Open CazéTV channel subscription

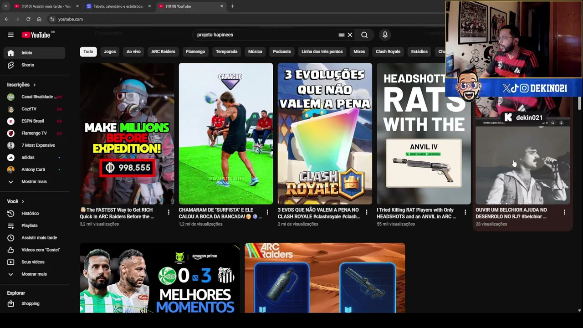(35, 109)
